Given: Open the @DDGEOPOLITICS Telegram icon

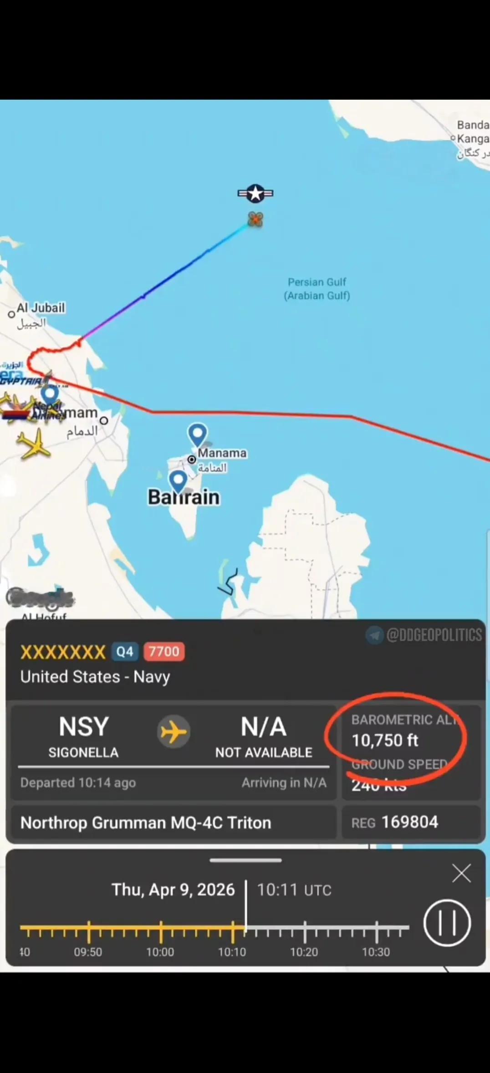Looking at the screenshot, I should click(x=375, y=635).
